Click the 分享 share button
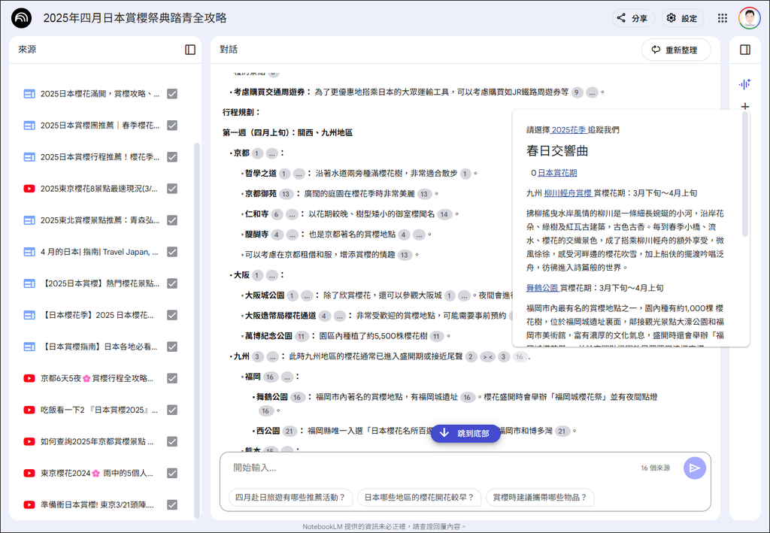 633,18
